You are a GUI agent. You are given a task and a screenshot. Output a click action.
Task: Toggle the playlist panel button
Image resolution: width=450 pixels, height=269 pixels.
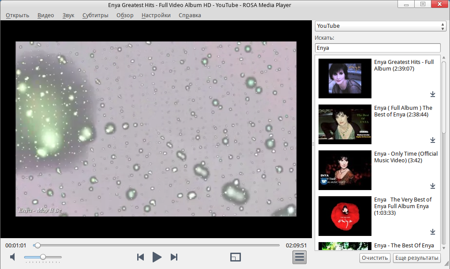pos(299,257)
